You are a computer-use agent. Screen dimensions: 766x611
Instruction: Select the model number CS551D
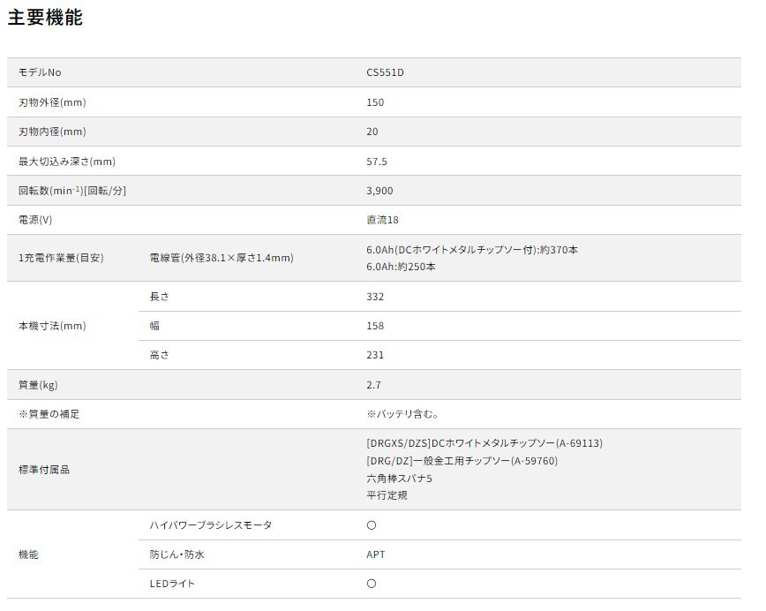coord(385,72)
